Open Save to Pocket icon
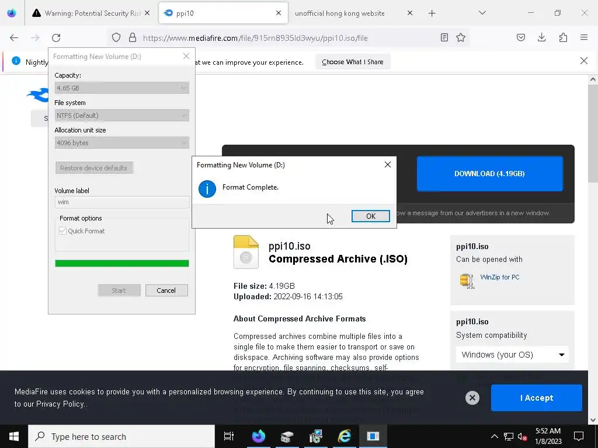The image size is (598, 448). [x=520, y=37]
